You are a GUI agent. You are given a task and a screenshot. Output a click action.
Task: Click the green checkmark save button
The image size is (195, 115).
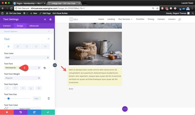click(x=48, y=112)
